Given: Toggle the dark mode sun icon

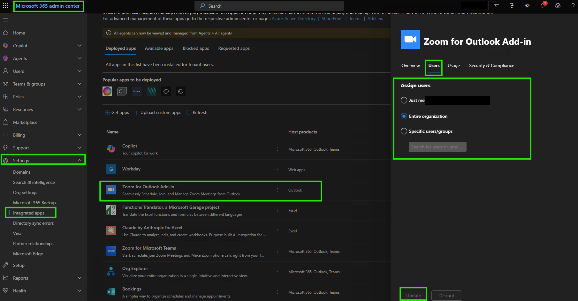Looking at the screenshot, I should [x=527, y=6].
